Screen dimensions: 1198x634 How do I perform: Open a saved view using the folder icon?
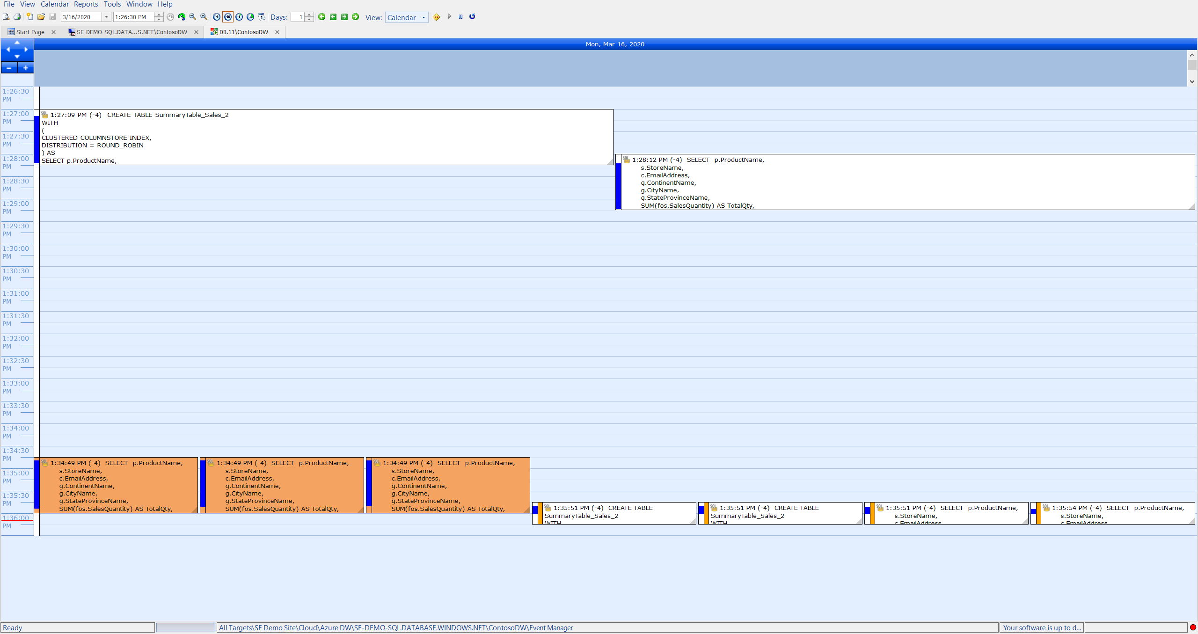(42, 17)
